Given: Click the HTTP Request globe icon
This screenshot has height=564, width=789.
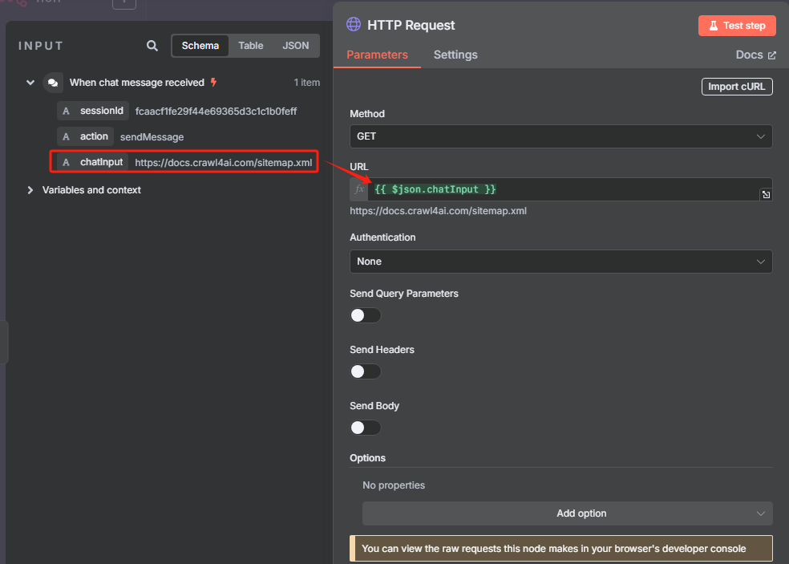Looking at the screenshot, I should (354, 24).
